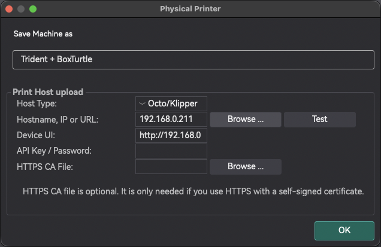The image size is (381, 247).
Task: Open the Host Type dropdown
Action: (171, 103)
